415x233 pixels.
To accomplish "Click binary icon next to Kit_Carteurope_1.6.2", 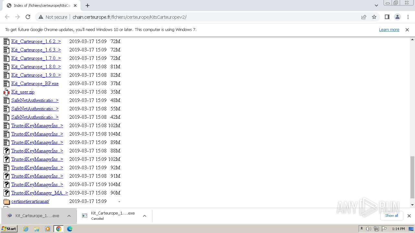I will click(x=6, y=41).
